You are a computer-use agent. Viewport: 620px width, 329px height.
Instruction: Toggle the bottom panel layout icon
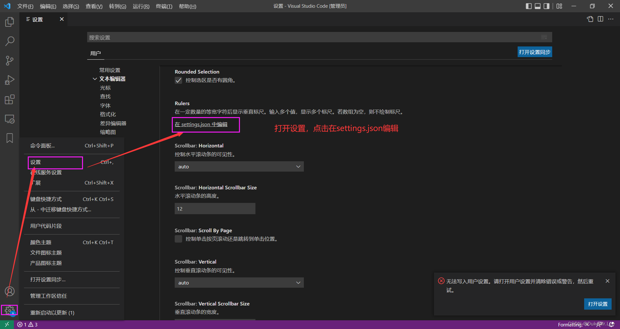tap(538, 6)
